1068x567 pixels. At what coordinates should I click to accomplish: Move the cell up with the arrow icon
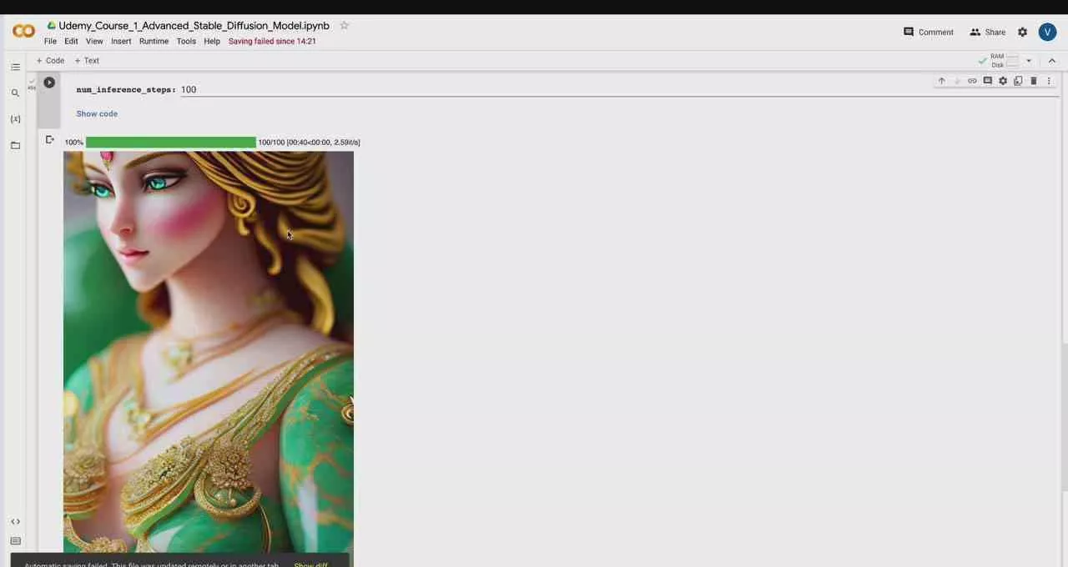pos(941,81)
